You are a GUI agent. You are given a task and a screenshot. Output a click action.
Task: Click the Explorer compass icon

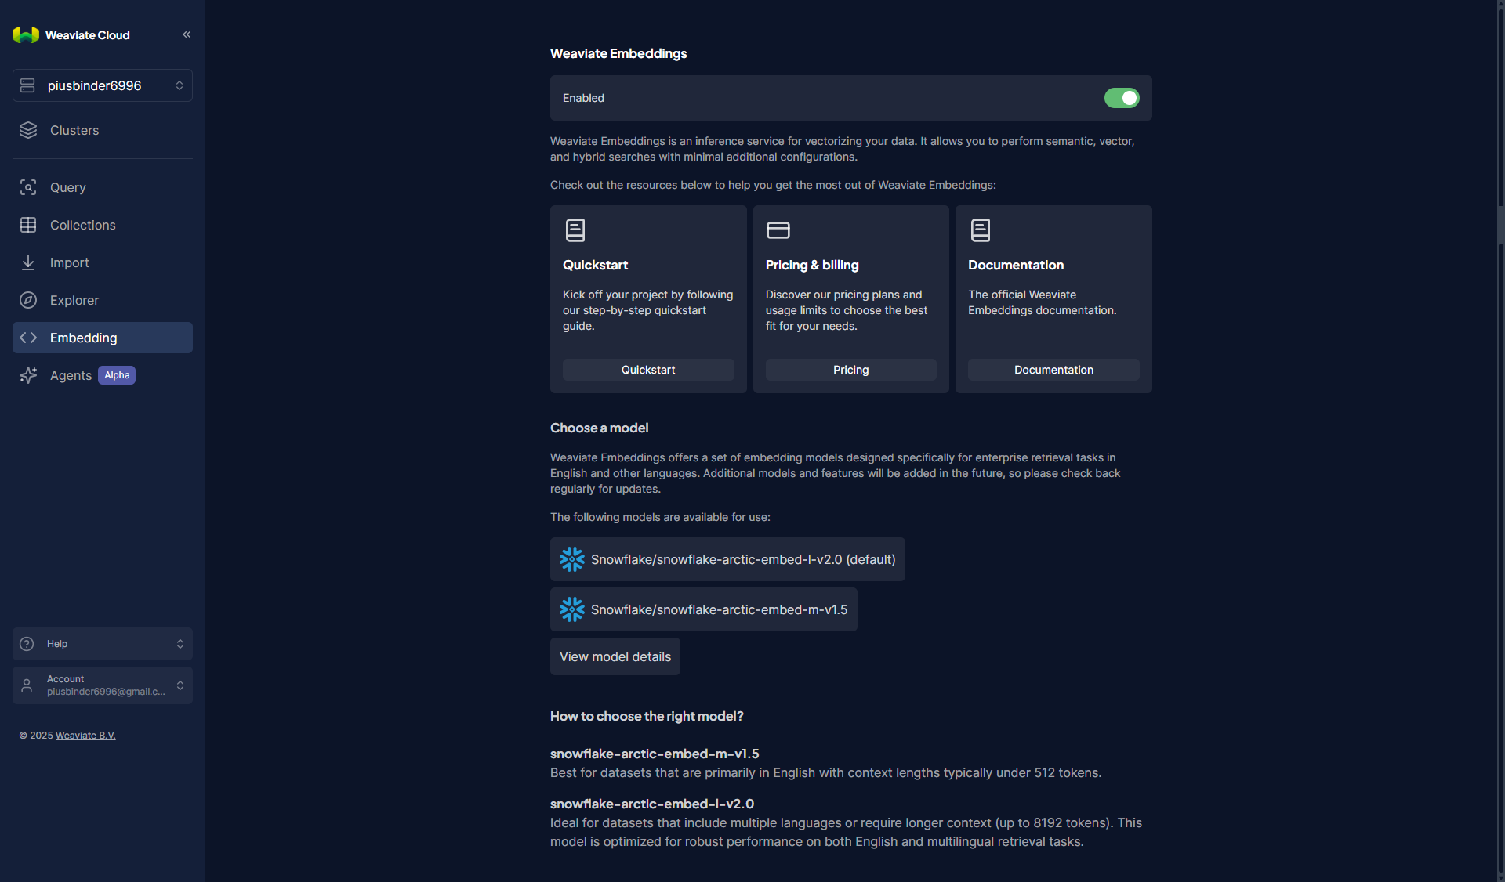pyautogui.click(x=28, y=300)
